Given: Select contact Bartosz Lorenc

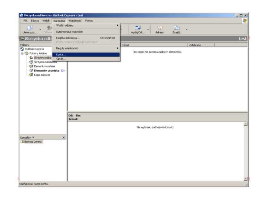Looking at the screenshot, I should click(33, 141).
